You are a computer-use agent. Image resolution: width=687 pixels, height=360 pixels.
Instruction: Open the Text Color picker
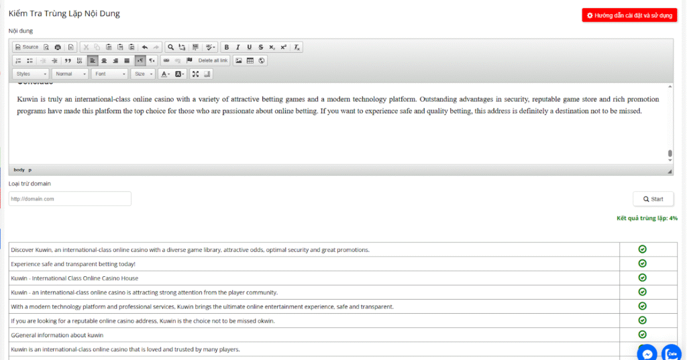[165, 74]
